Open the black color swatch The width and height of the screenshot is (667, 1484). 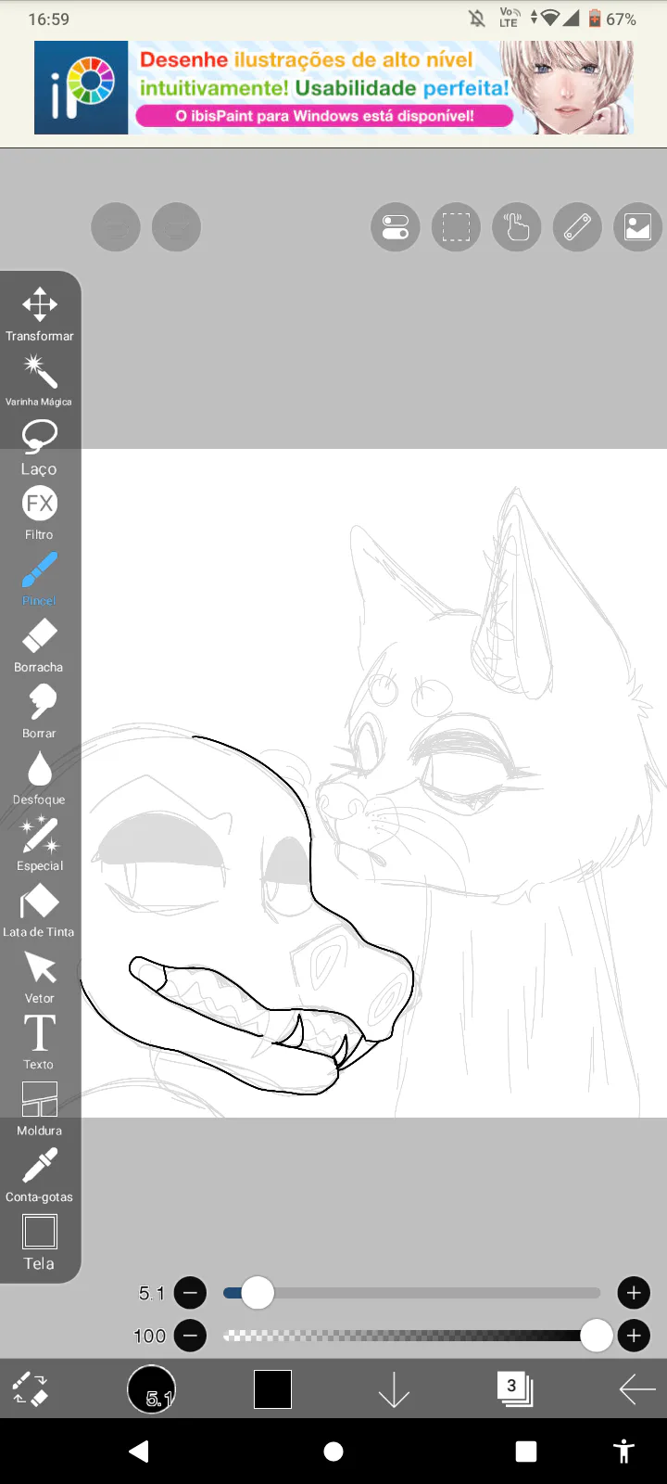[x=272, y=1389]
